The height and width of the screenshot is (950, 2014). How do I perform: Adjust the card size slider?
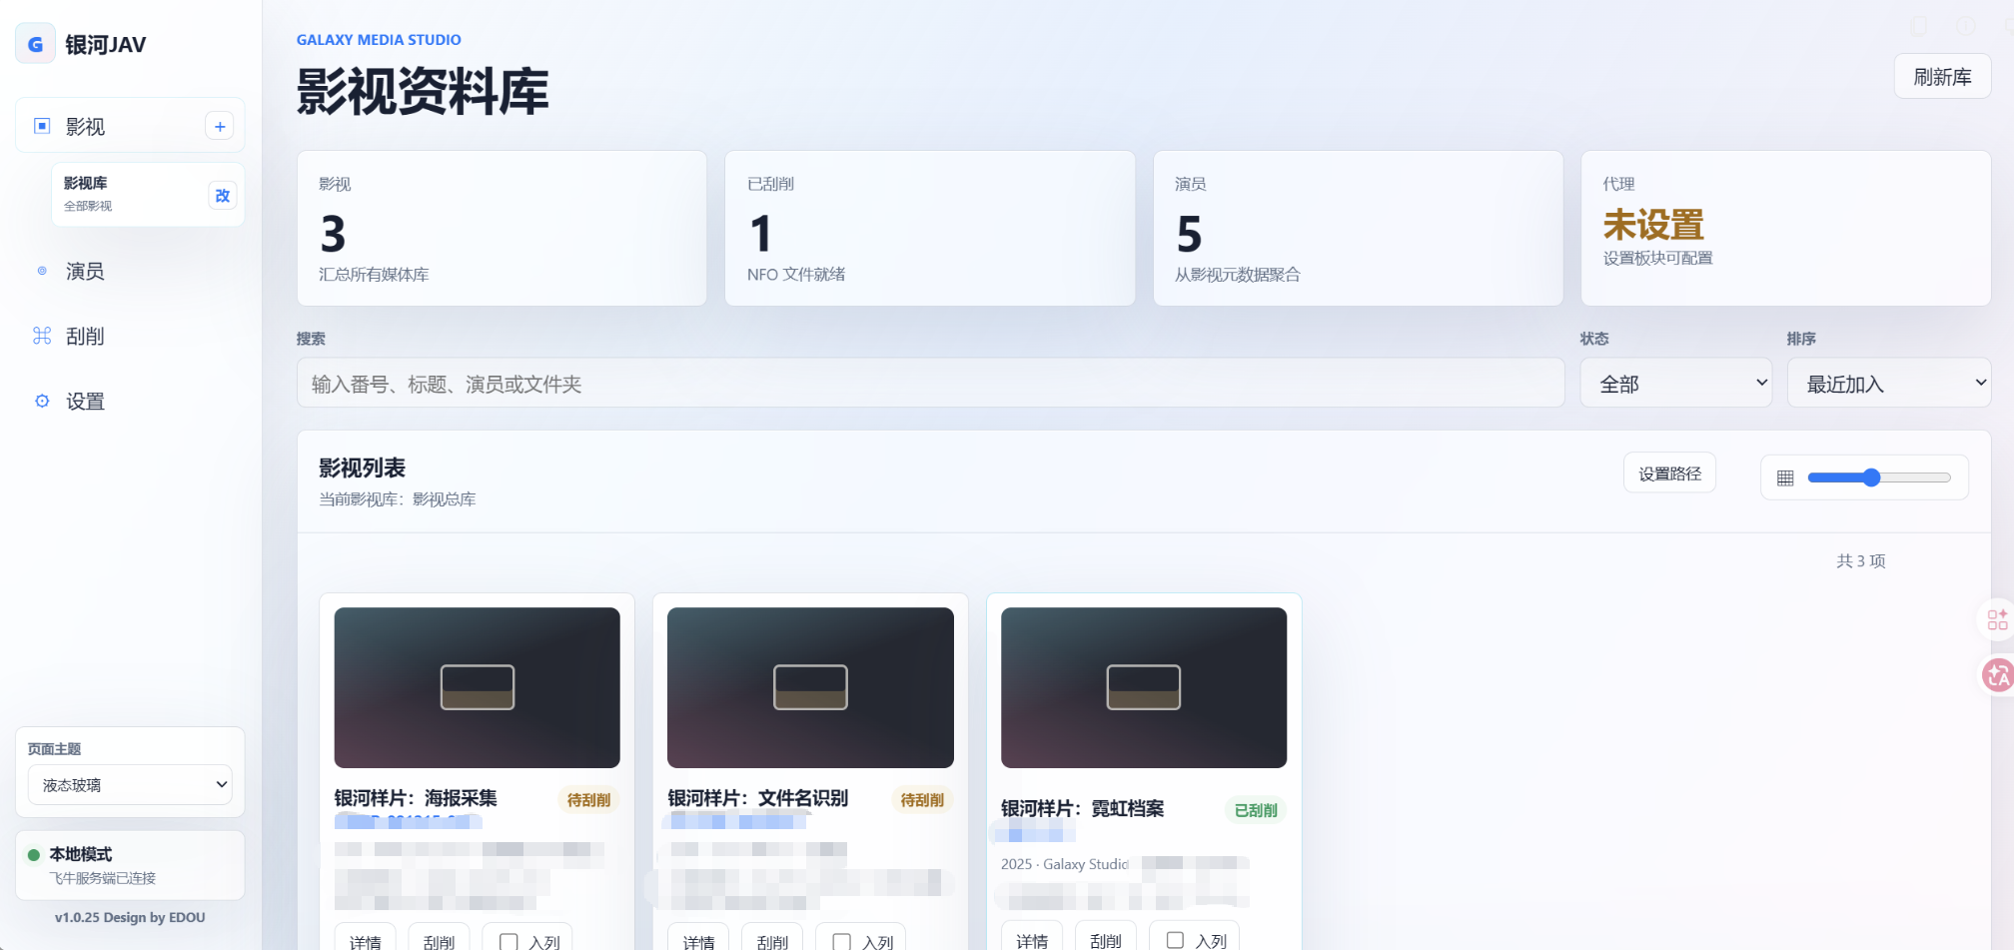click(x=1879, y=477)
